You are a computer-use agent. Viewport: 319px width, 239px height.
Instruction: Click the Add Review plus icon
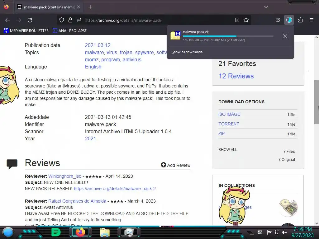(x=163, y=165)
